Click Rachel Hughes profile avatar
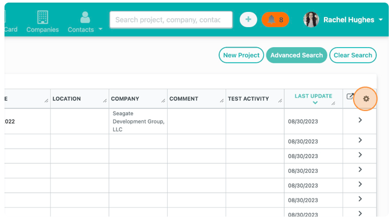This screenshot has height=224, width=391. [311, 19]
